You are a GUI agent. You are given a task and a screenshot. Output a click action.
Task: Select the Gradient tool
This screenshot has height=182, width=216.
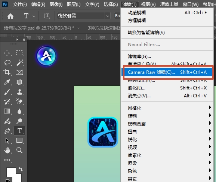7,111
